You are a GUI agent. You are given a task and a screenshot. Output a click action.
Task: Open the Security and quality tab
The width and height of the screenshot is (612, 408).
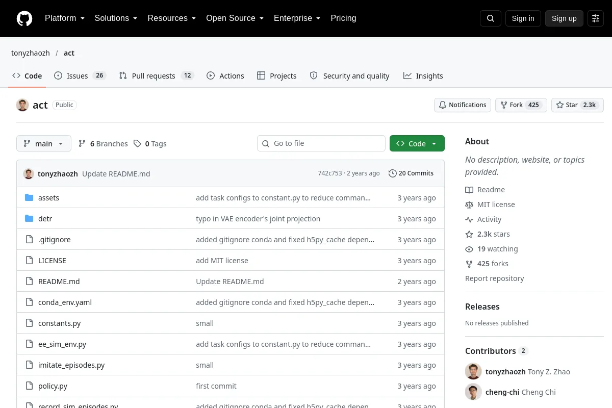pos(349,76)
